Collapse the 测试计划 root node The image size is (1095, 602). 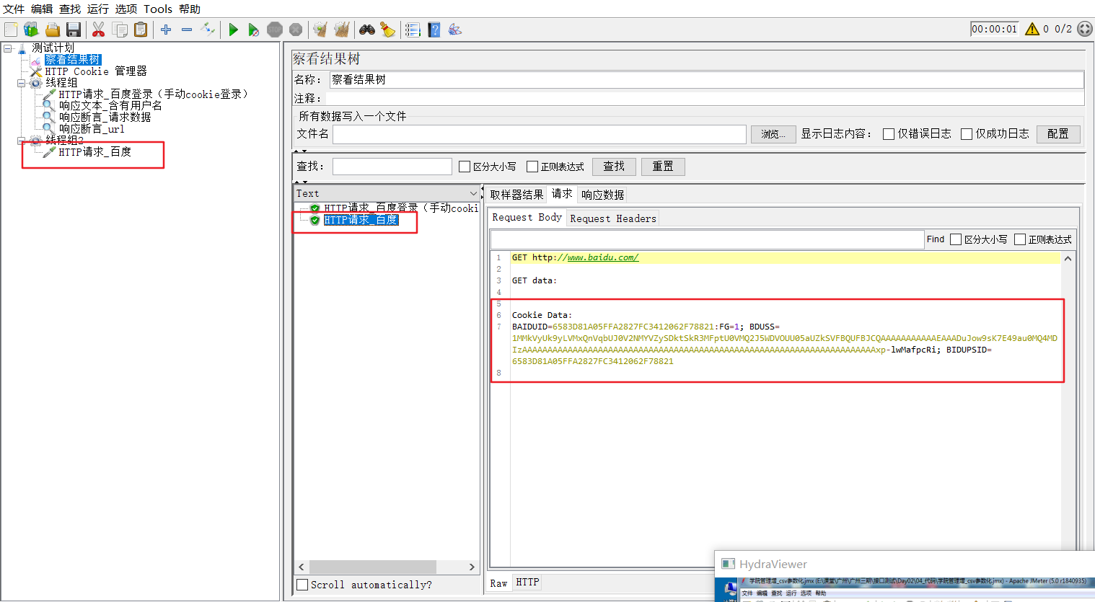point(6,48)
